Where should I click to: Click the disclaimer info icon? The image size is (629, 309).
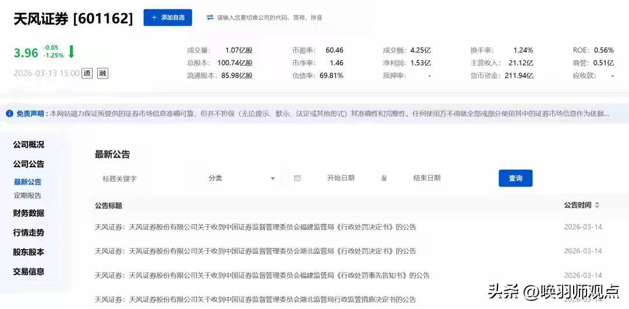pyautogui.click(x=10, y=114)
